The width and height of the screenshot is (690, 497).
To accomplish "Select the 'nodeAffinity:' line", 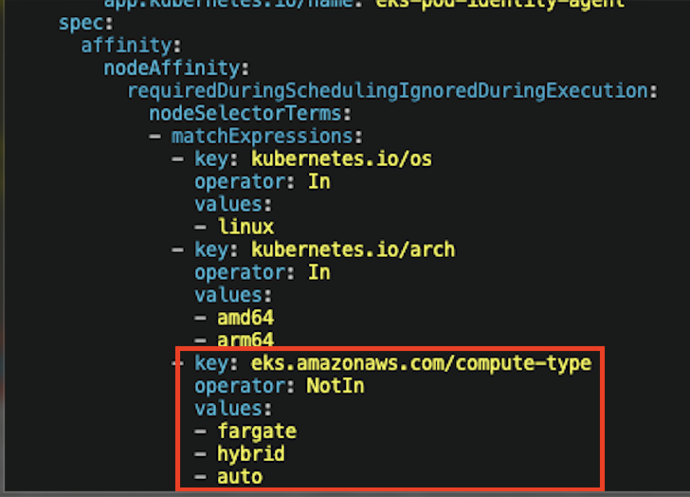I will (x=176, y=68).
